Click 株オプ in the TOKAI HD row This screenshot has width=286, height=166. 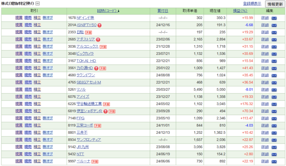tap(48, 61)
